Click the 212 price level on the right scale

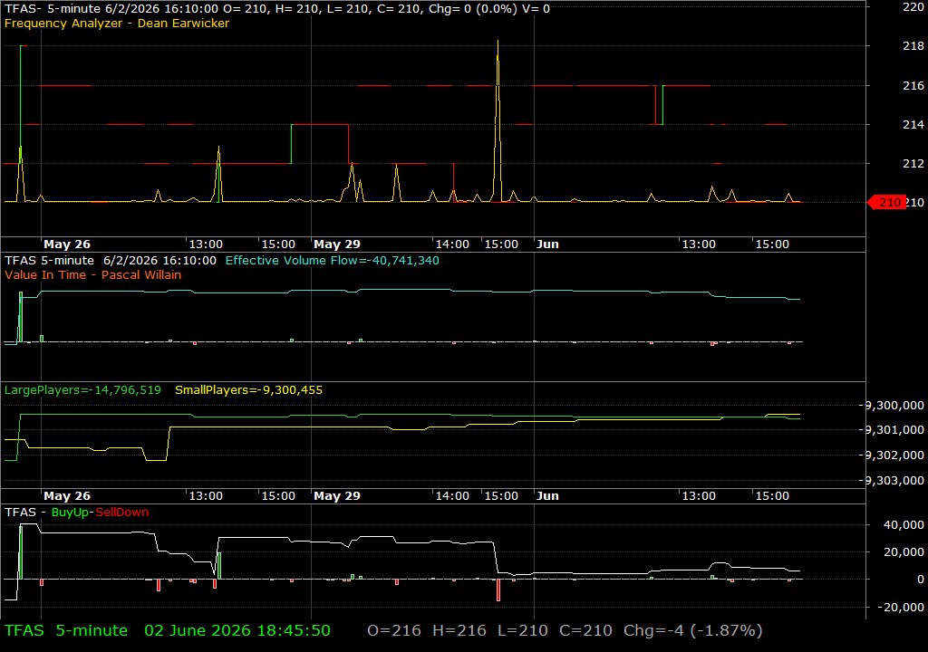coord(913,163)
